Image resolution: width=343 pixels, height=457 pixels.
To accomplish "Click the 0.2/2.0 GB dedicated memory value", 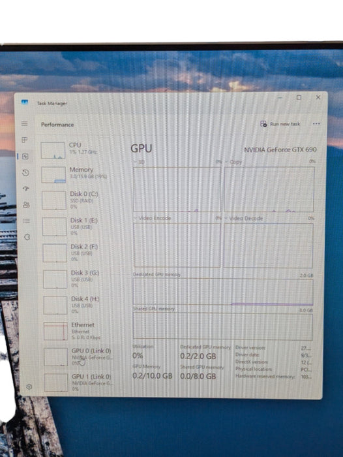I will [x=198, y=356].
